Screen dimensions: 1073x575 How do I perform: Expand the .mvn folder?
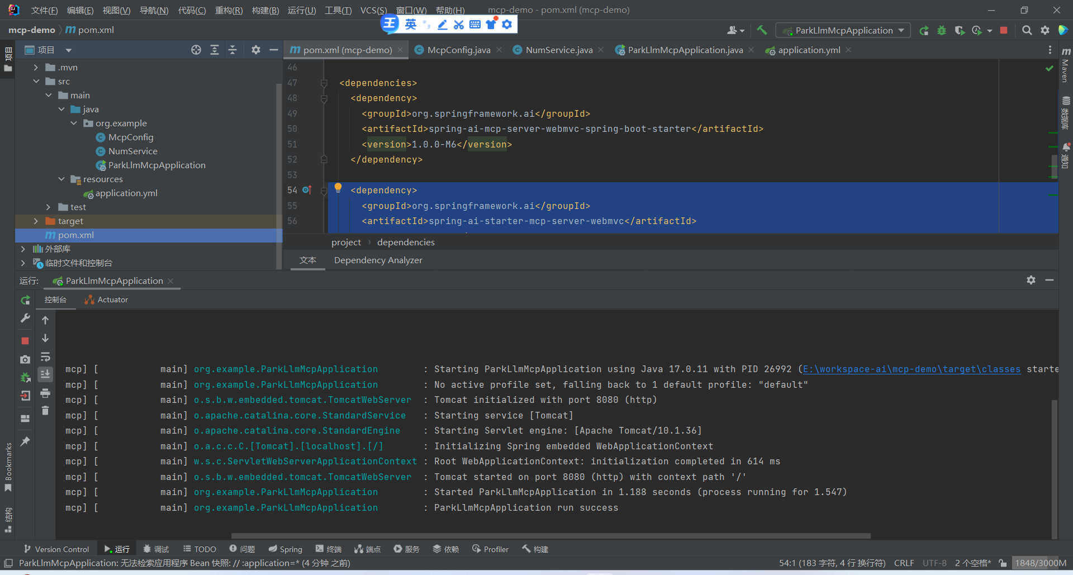coord(36,67)
